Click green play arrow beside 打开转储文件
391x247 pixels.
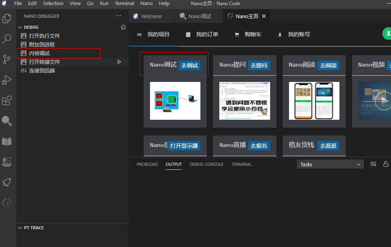pyautogui.click(x=119, y=62)
